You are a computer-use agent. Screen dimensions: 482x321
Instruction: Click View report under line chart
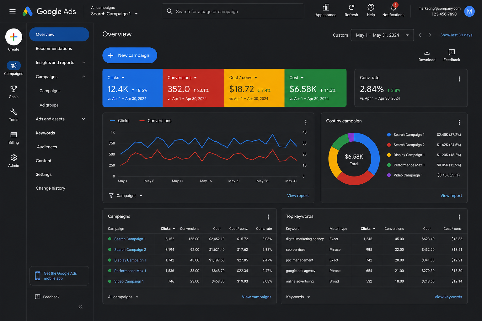(298, 196)
